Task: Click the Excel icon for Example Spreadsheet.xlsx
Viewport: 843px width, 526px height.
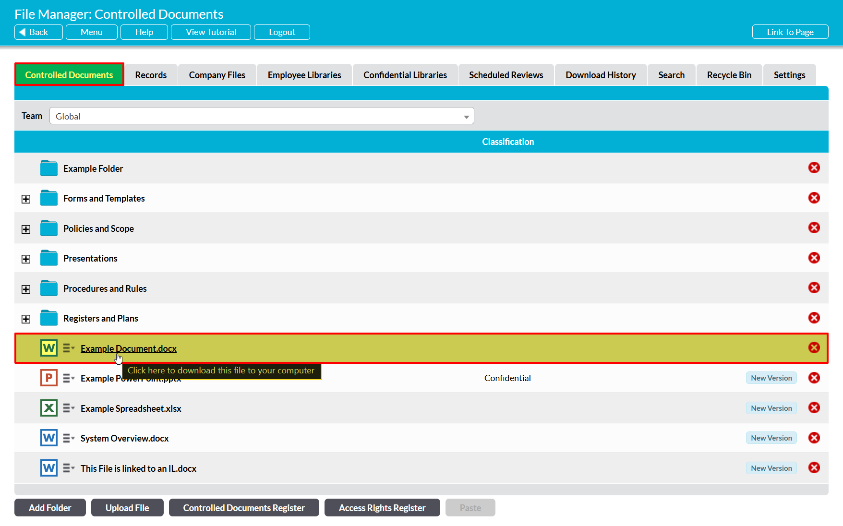Action: coord(49,408)
